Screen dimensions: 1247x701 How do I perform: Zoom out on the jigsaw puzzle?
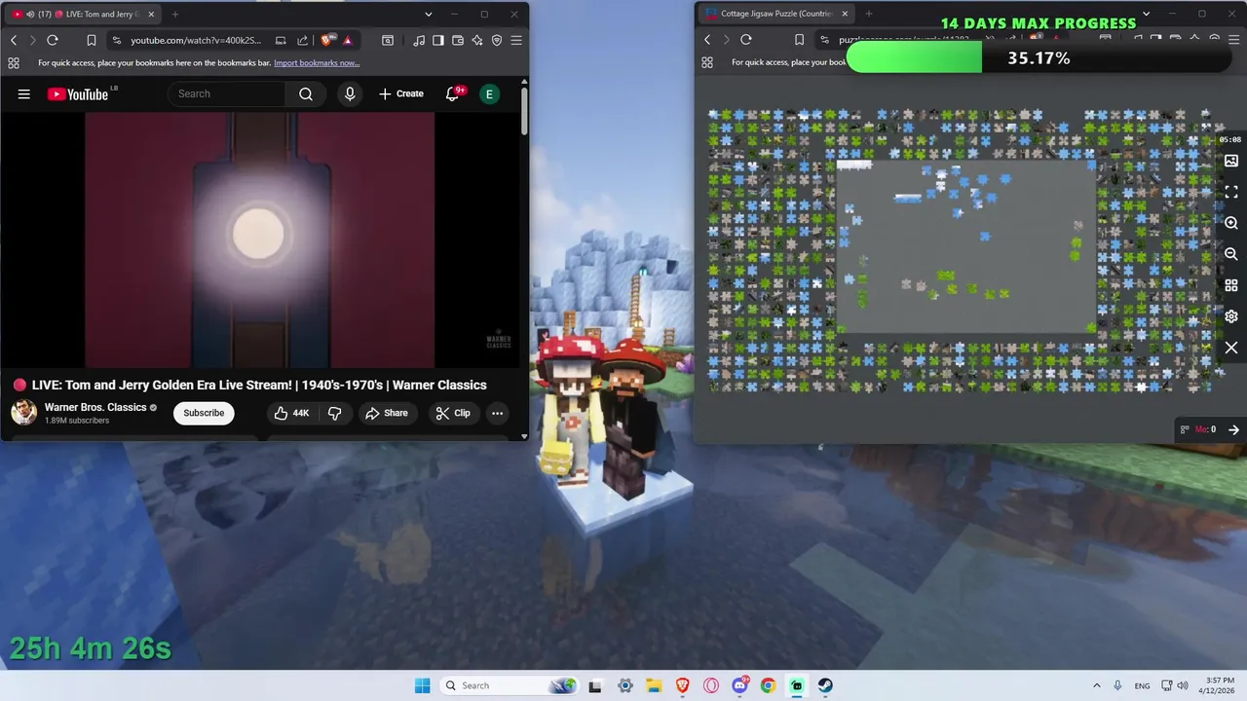point(1231,254)
